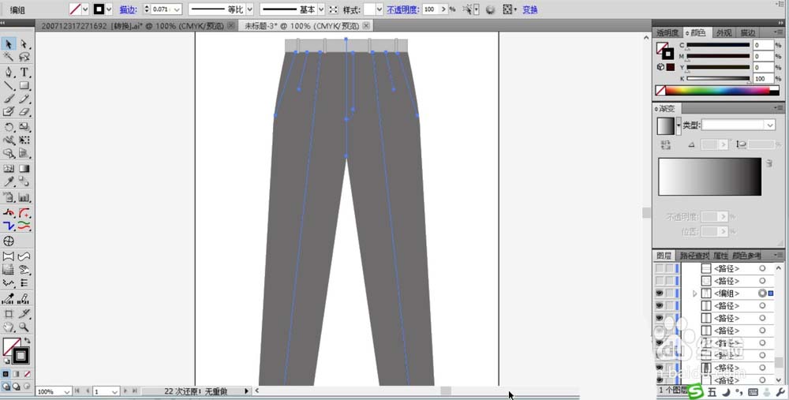Viewport: 789px width, 400px height.
Task: Select the Rectangle tool
Action: (x=24, y=85)
